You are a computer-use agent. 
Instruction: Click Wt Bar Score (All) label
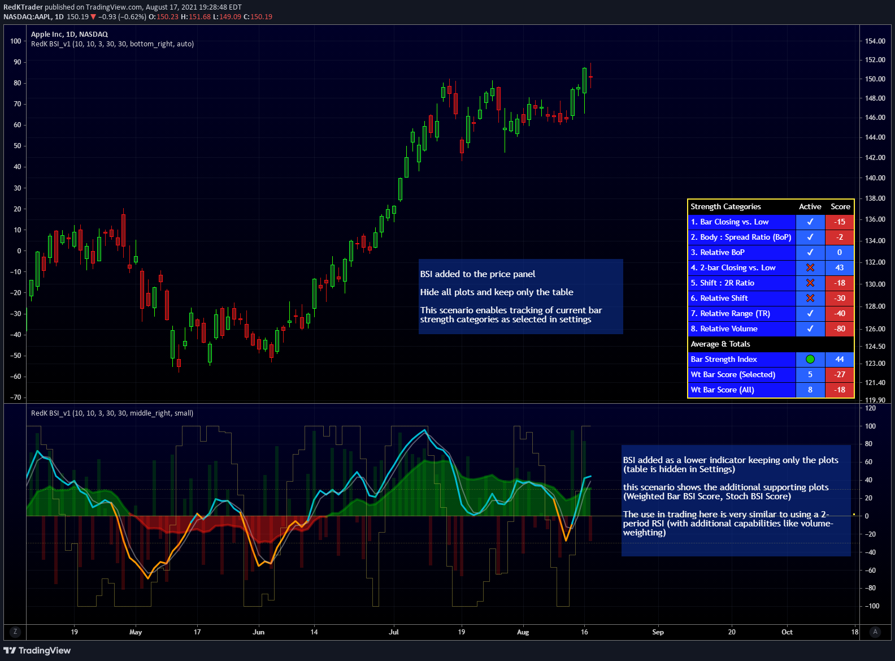[742, 390]
